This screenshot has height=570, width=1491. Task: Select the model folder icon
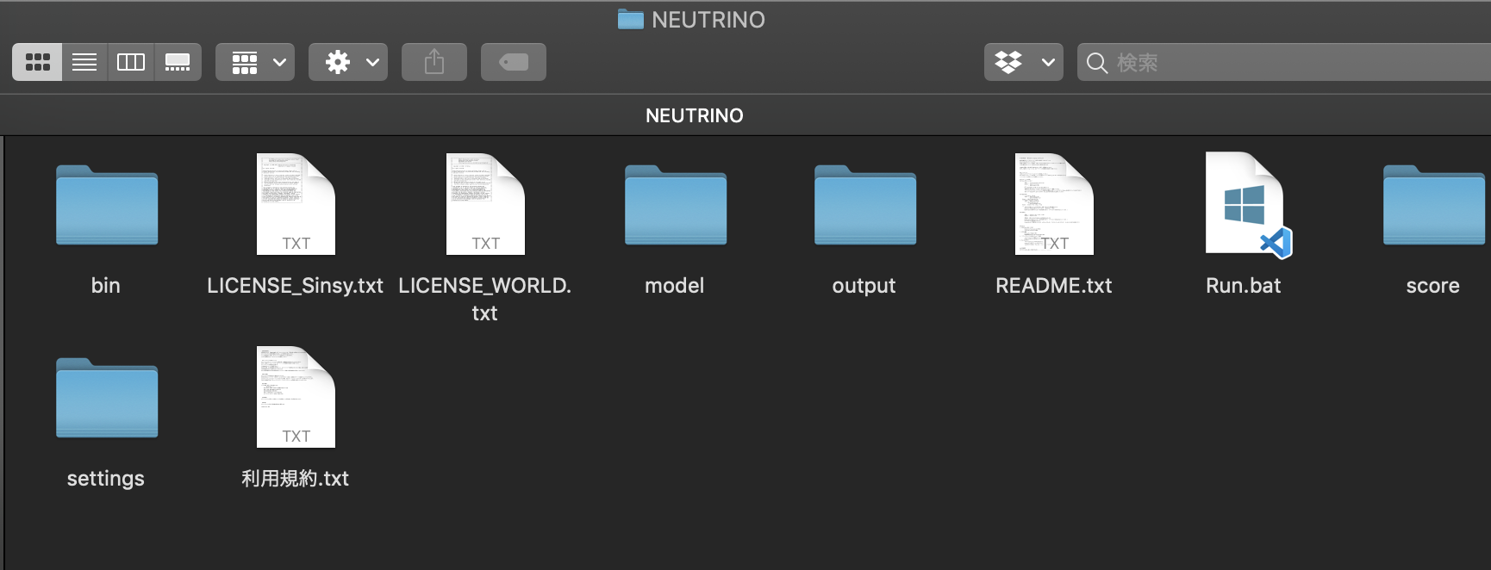(676, 205)
